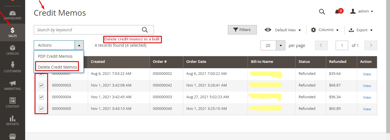Image resolution: width=390 pixels, height=140 pixels.
Task: Sort by Refunded column header
Action: (341, 62)
